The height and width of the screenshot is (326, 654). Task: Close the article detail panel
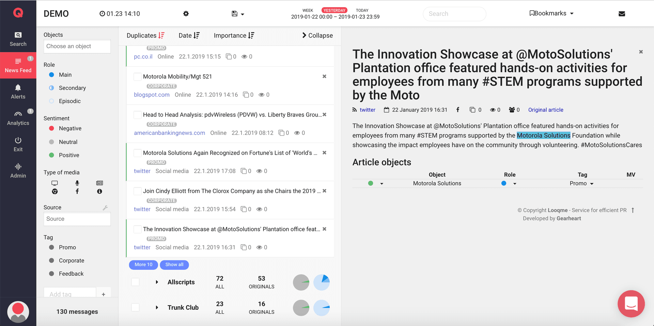pyautogui.click(x=641, y=52)
